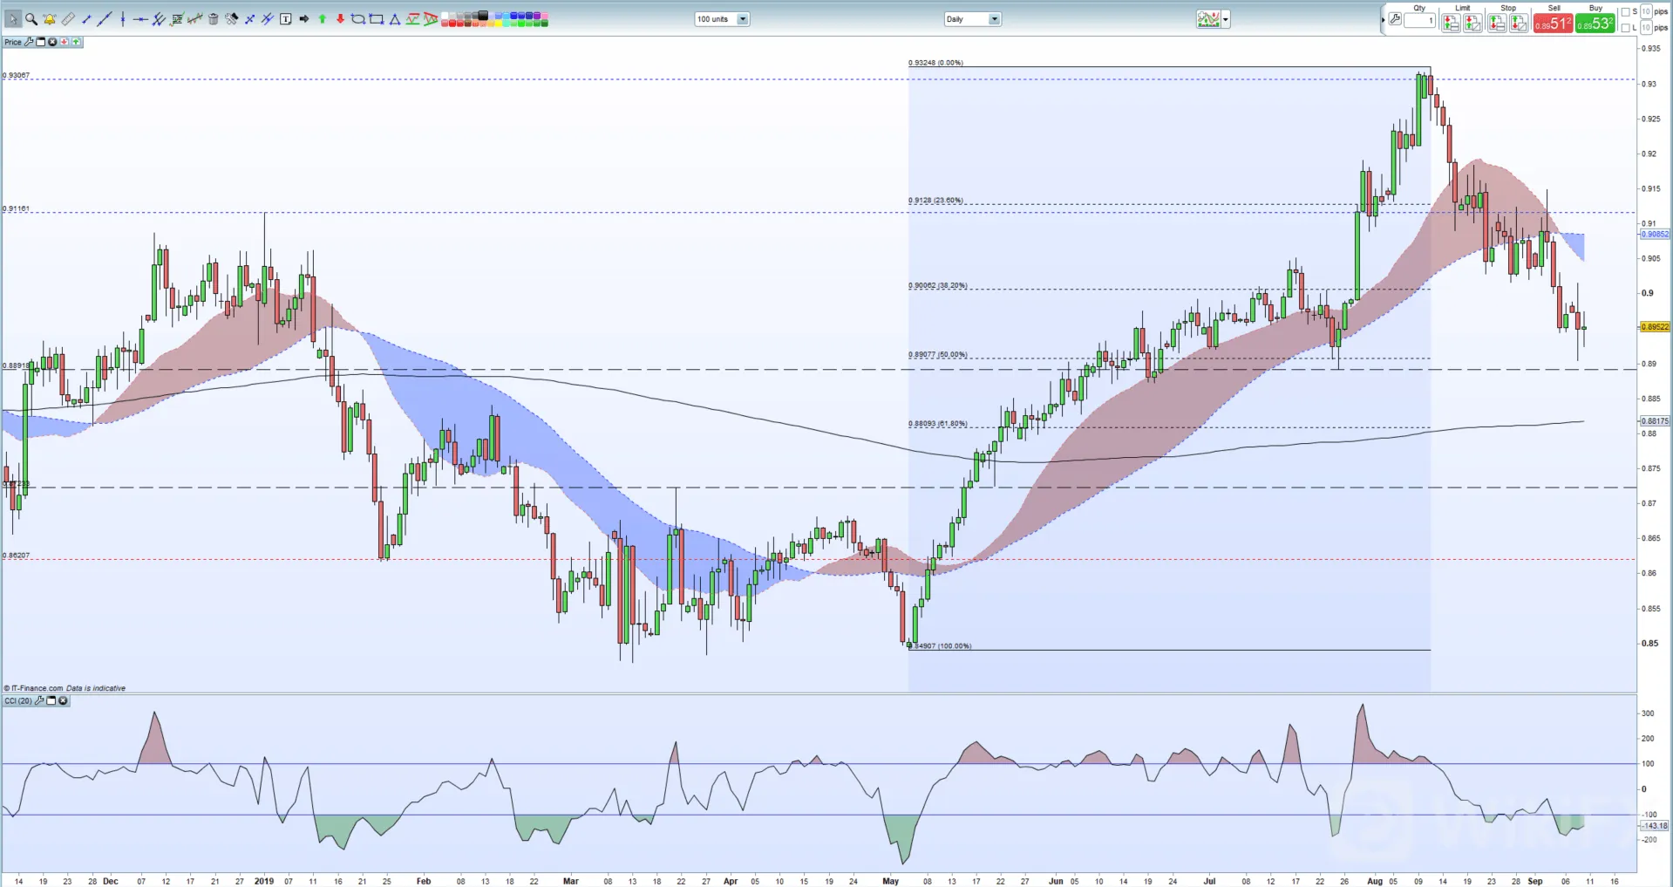The height and width of the screenshot is (887, 1673).
Task: Pick the black color swatch
Action: click(482, 15)
